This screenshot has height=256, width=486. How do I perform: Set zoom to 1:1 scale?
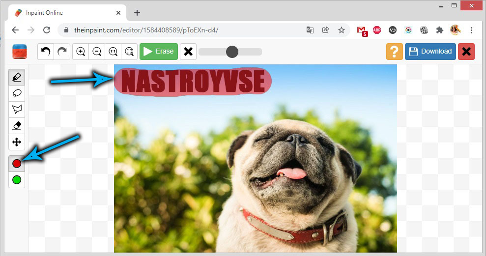113,52
